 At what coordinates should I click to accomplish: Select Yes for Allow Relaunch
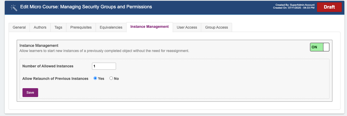click(95, 78)
